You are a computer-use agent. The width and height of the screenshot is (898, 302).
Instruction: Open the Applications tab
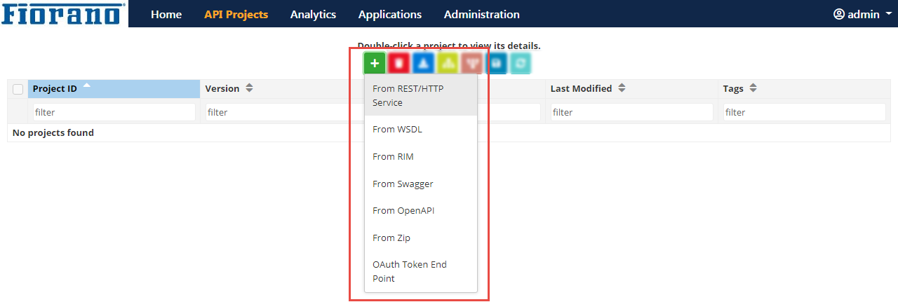(390, 14)
